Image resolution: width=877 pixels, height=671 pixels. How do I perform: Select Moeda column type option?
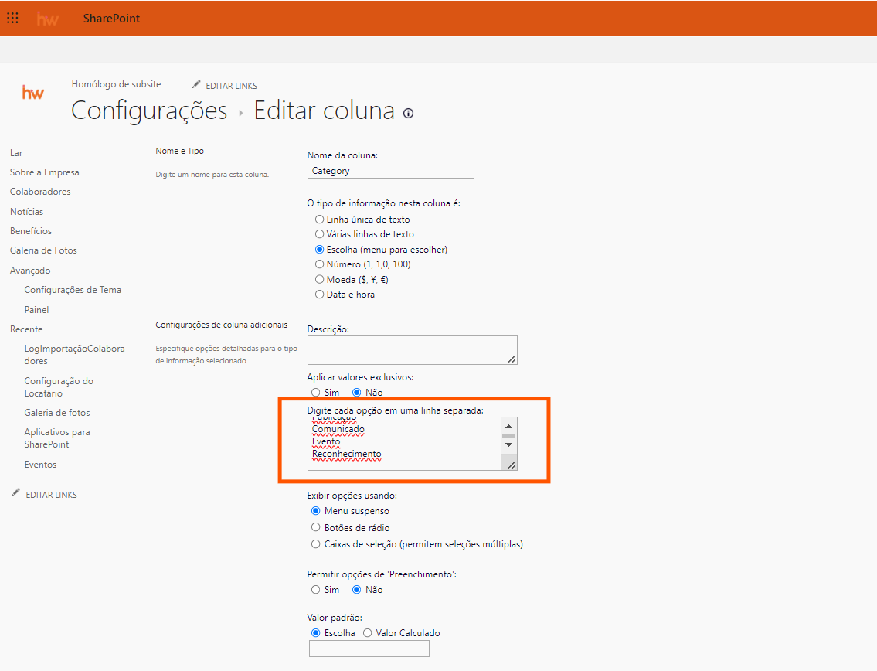click(x=319, y=279)
